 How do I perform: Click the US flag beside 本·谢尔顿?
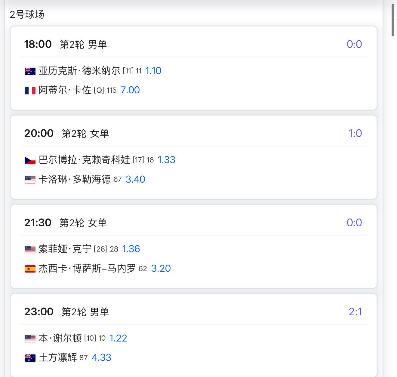click(x=30, y=338)
